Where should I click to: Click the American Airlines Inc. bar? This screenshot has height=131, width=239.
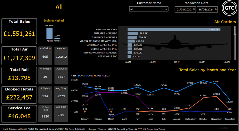130,45
